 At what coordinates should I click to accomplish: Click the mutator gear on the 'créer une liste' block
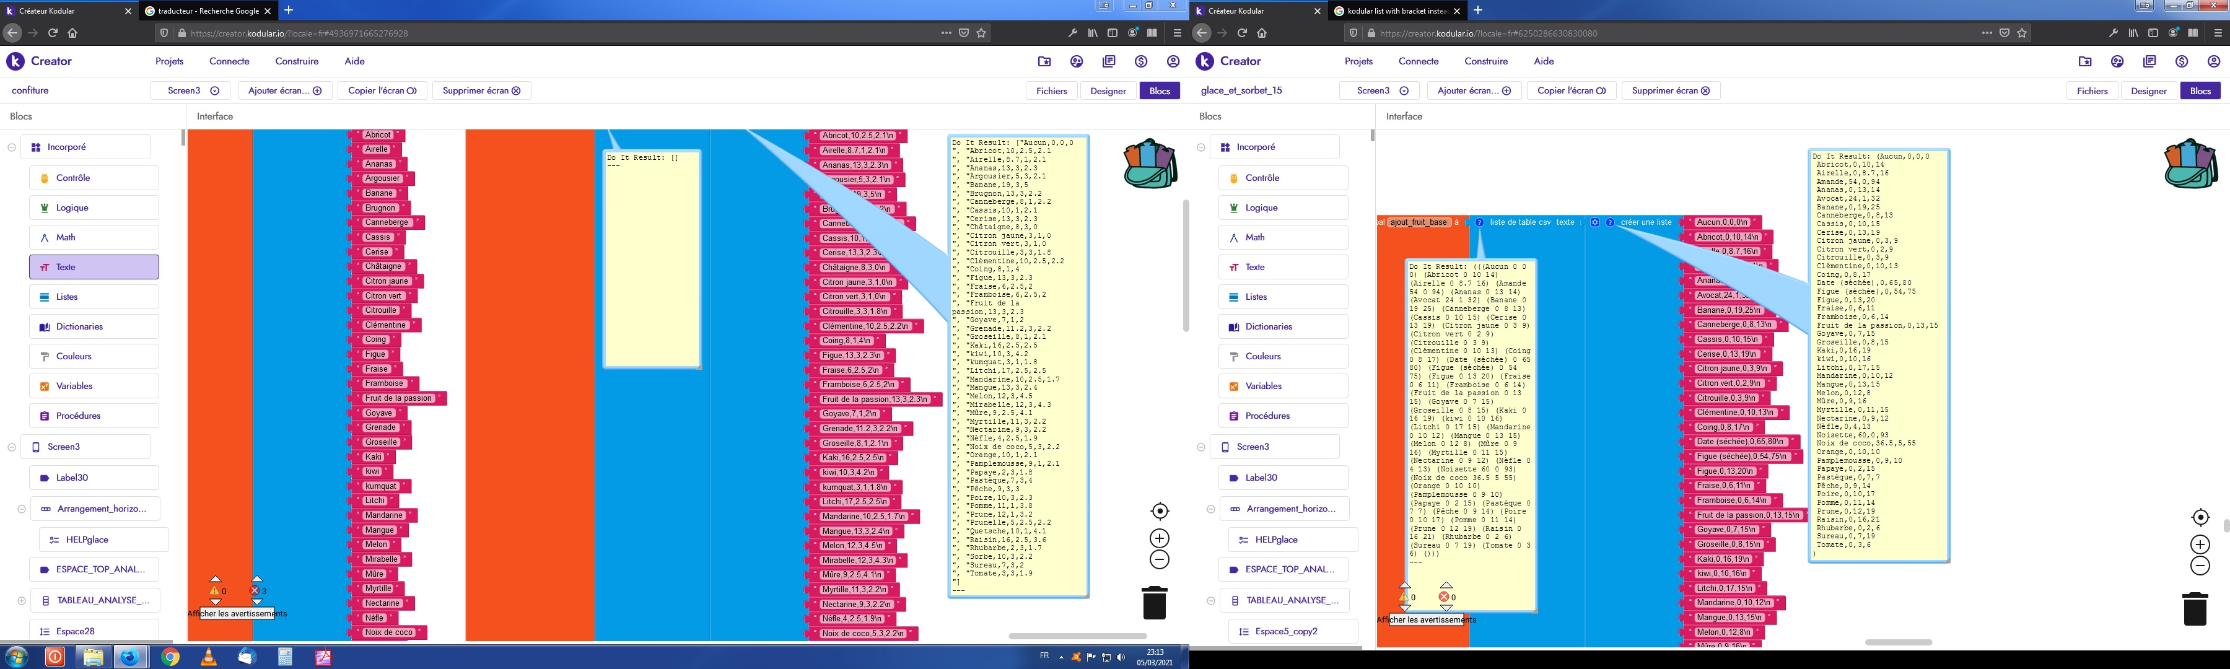pos(1594,222)
